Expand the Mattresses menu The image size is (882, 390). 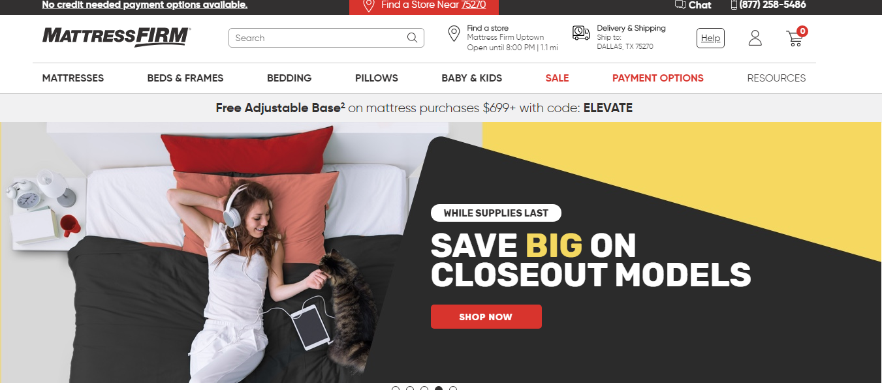tap(73, 78)
